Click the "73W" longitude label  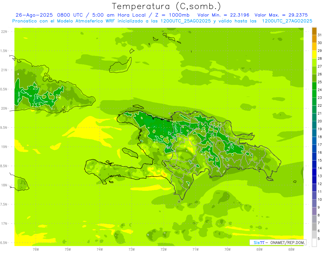(x=132, y=249)
